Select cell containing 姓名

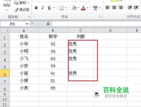click(x=24, y=36)
